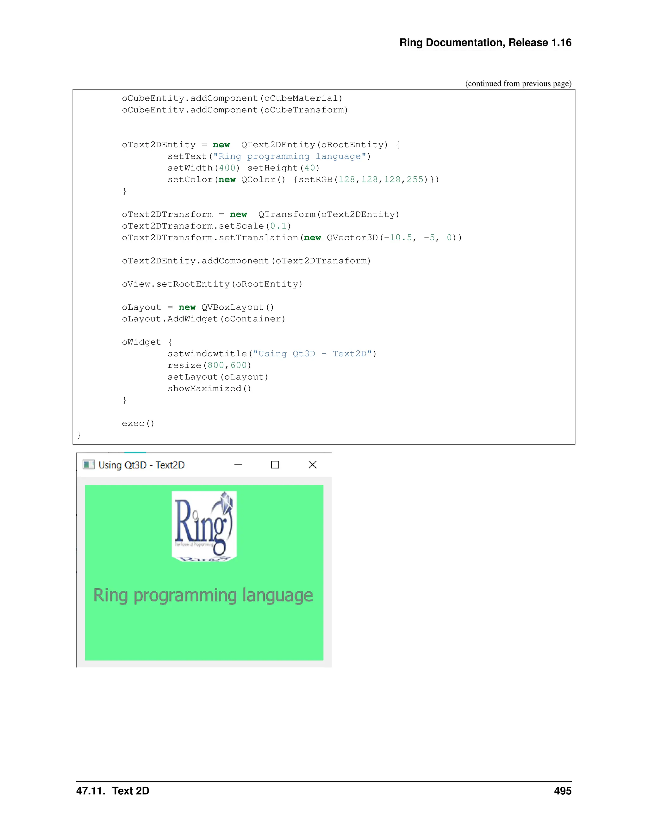Click the oView.setRootEntity(oRootEntity) line

pos(212,284)
